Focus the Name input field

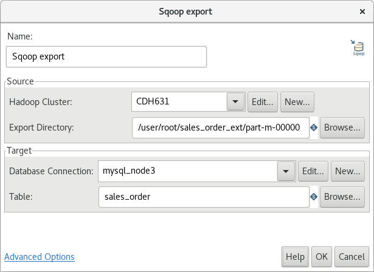106,56
